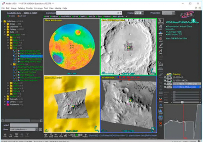The width and height of the screenshot is (203, 142).
Task: Click the north orientation icon
Action: (x=61, y=135)
